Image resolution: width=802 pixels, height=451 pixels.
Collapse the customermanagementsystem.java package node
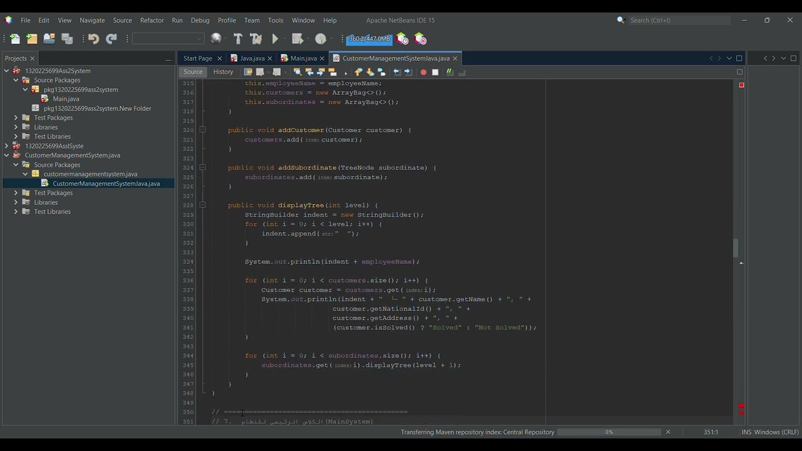25,174
